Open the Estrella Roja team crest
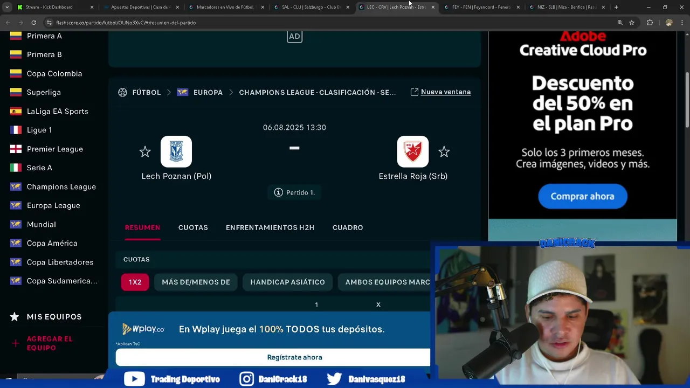 pyautogui.click(x=413, y=151)
